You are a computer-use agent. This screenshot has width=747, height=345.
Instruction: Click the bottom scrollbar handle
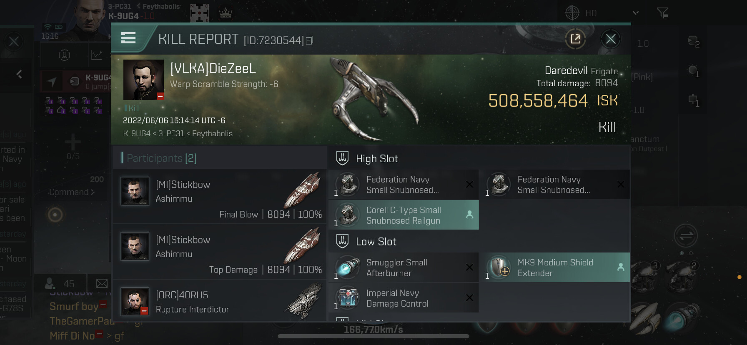373,336
